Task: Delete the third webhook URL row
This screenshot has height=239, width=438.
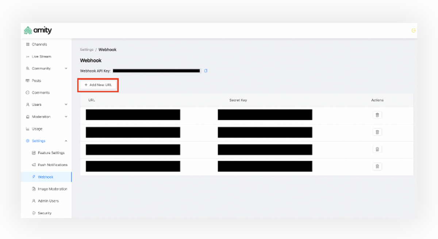Action: (x=377, y=149)
